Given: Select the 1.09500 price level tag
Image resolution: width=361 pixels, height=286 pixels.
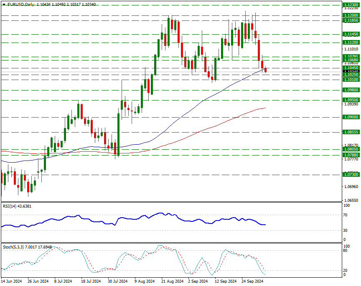Looking at the screenshot, I should tap(351, 100).
